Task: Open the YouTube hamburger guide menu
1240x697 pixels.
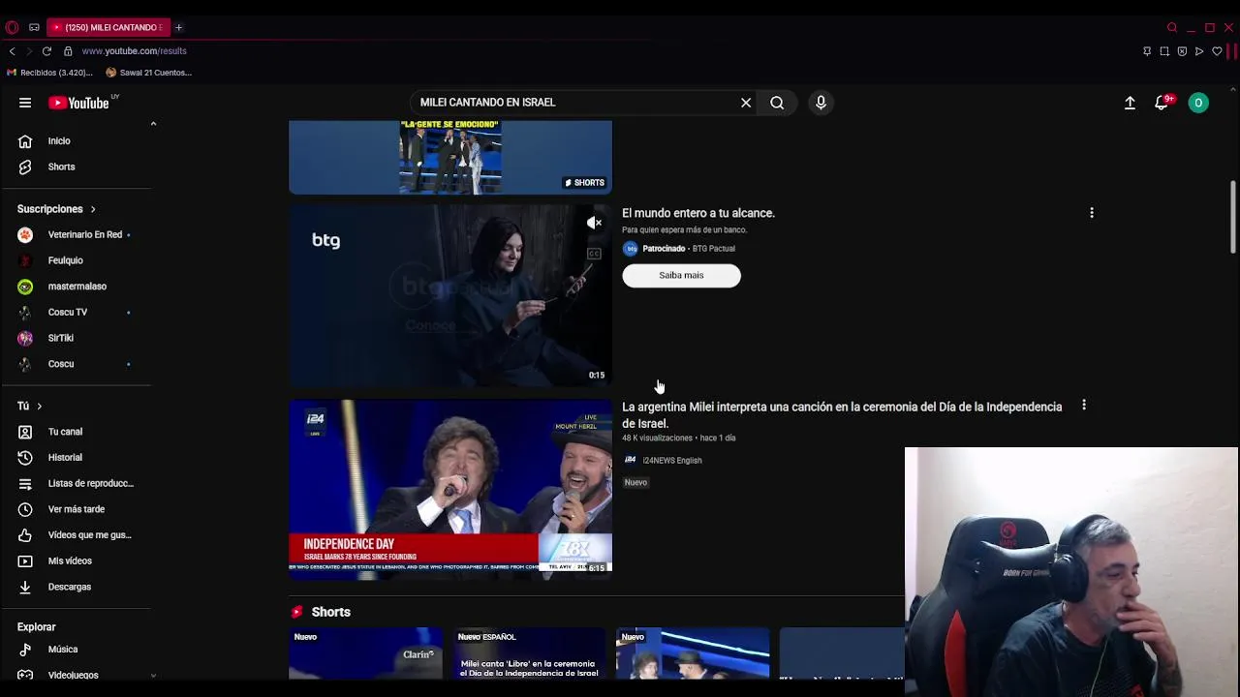Action: tap(25, 103)
